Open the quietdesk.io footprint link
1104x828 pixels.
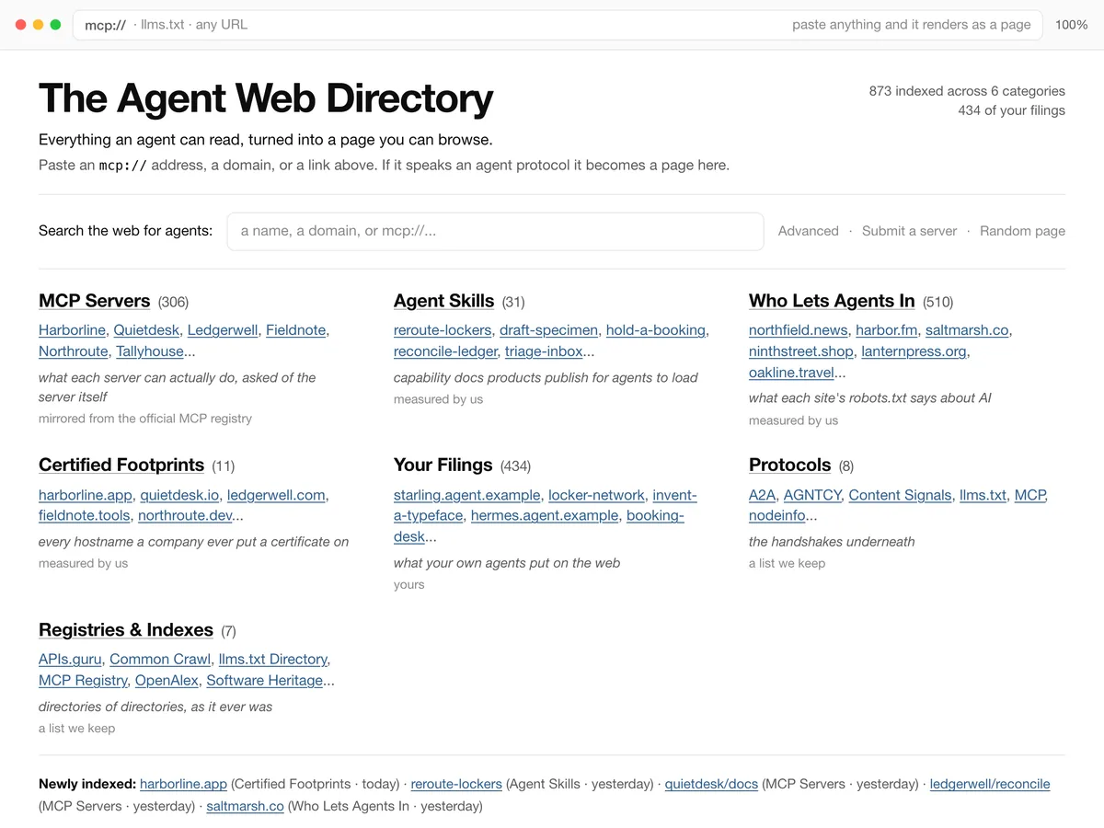click(x=179, y=495)
